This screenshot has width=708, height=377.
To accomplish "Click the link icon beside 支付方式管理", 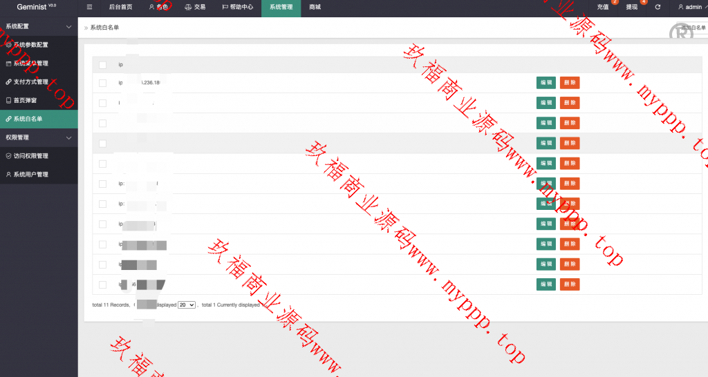I will (x=8, y=81).
